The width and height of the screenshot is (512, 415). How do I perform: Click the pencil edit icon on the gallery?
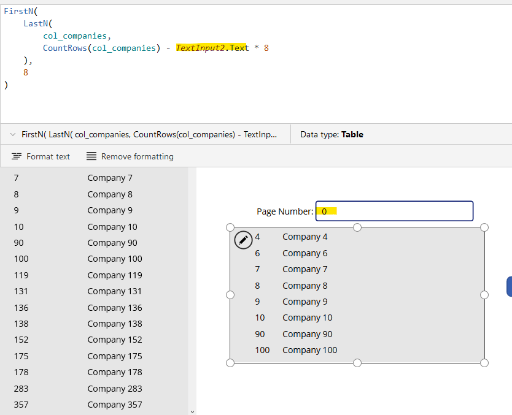click(243, 240)
